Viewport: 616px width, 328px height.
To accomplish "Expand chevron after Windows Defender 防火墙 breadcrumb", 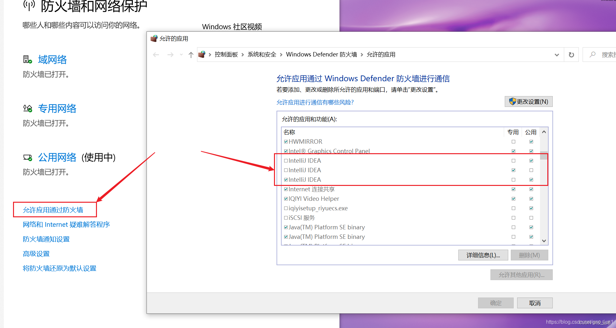I will [362, 55].
